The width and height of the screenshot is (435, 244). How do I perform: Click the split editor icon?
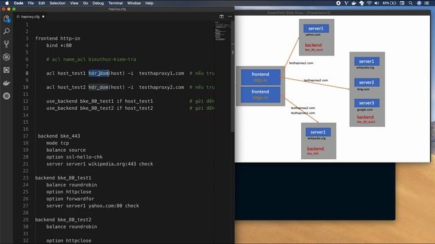(x=222, y=16)
